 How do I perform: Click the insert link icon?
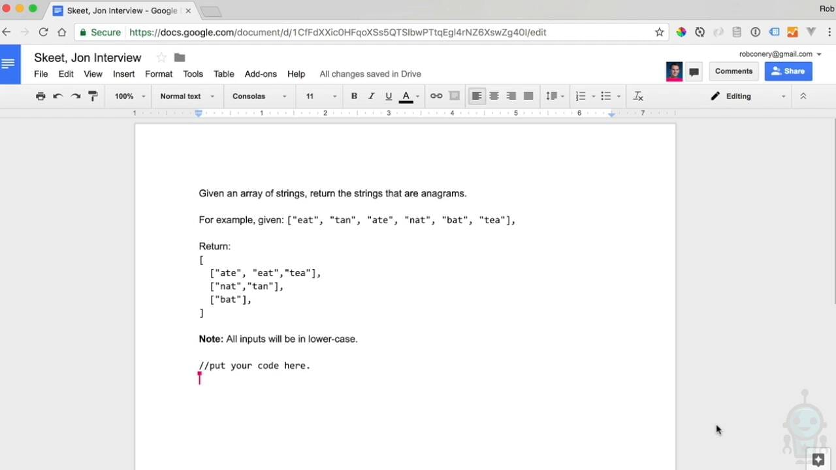click(x=436, y=96)
